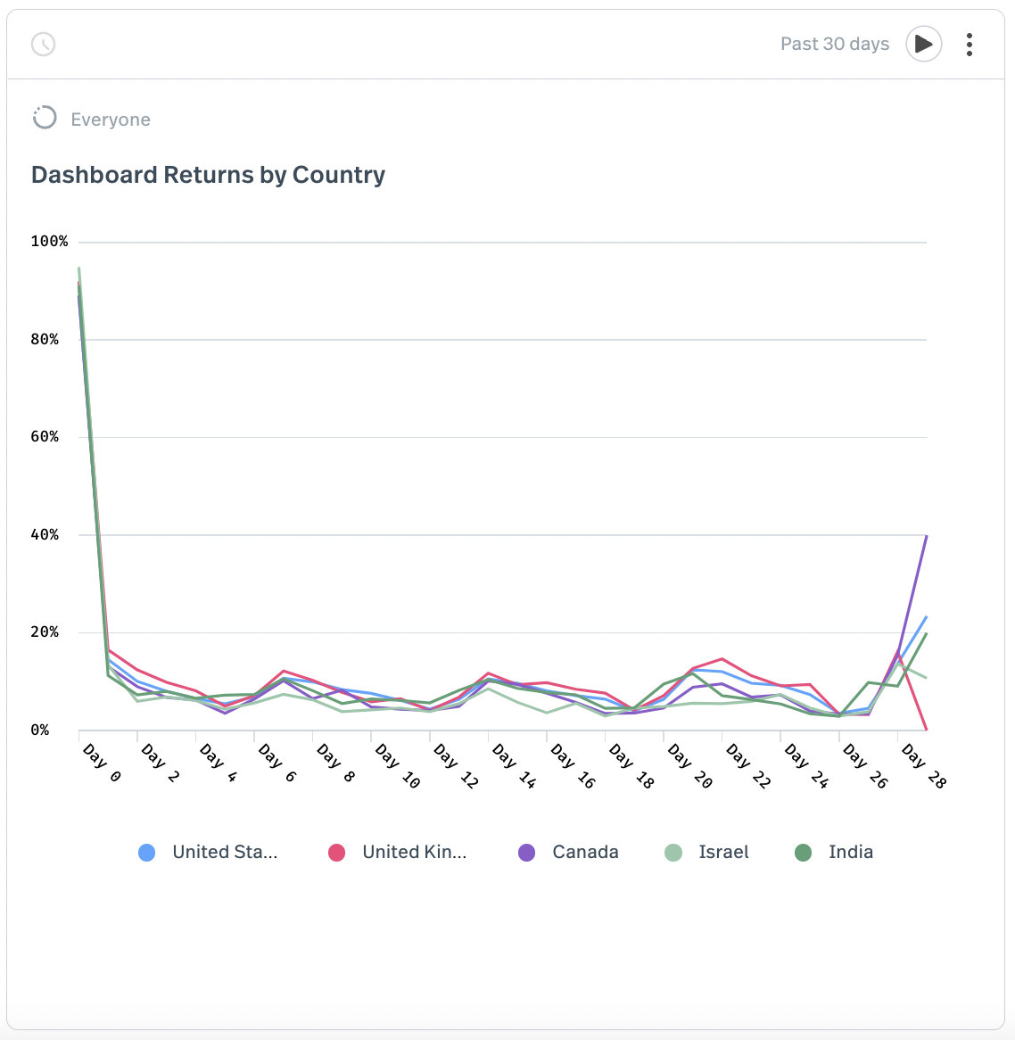Viewport: 1015px width, 1040px height.
Task: Click the Day 0 x-axis label
Action: (x=102, y=763)
